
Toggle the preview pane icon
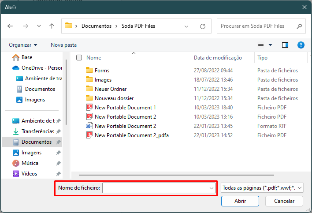[x=285, y=45]
